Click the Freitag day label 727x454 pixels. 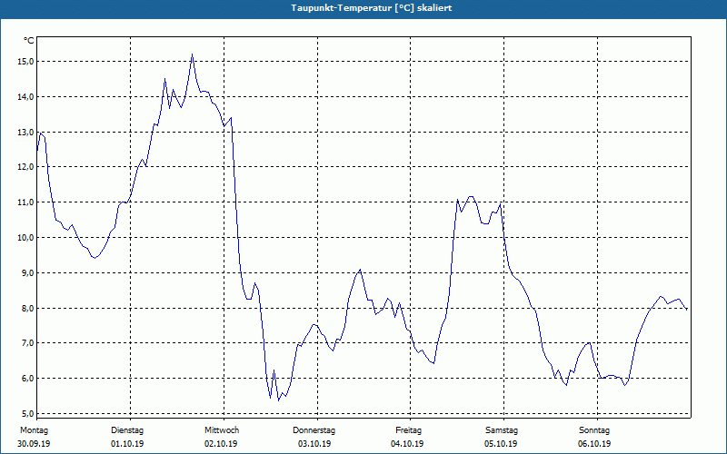[x=408, y=430]
